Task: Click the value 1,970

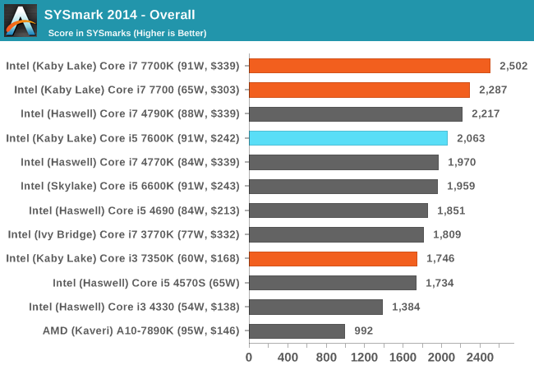Action: click(x=462, y=162)
